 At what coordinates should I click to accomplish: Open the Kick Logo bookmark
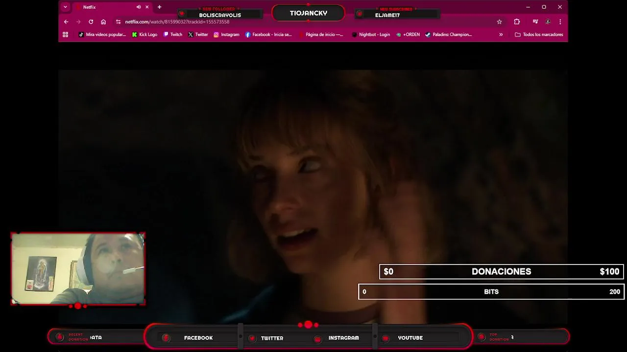(x=145, y=34)
